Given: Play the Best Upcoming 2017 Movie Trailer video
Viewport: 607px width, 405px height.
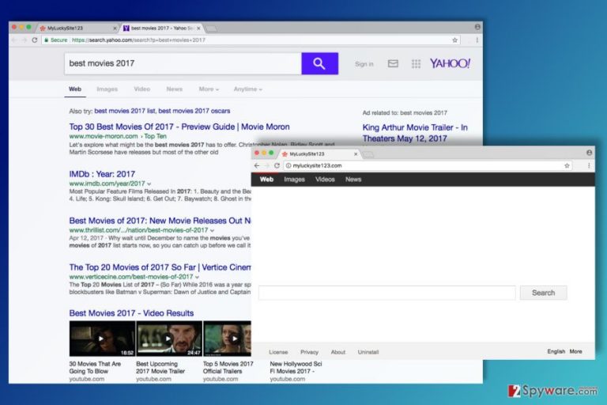Looking at the screenshot, I should [169, 339].
